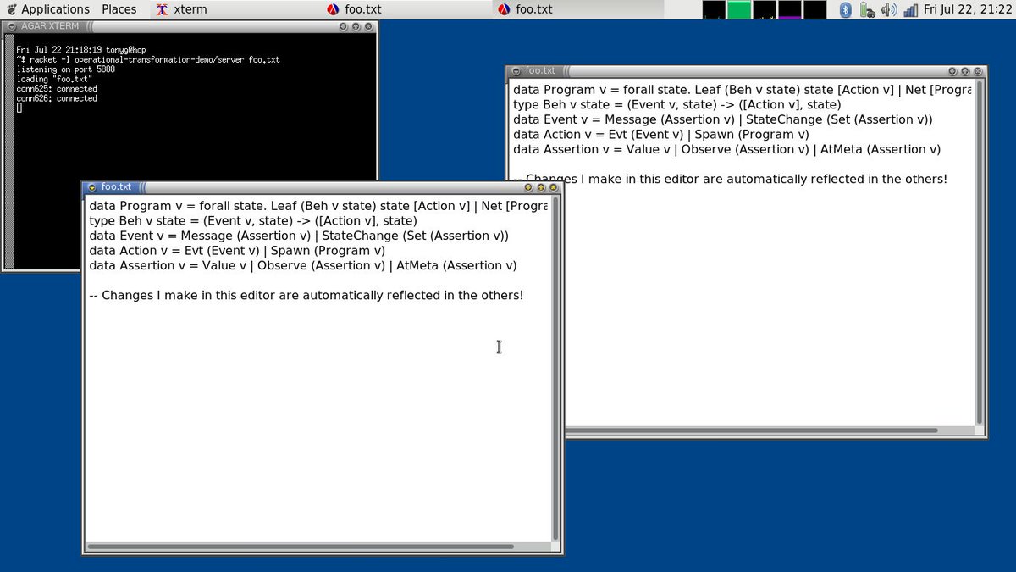
Task: Open the window menu of the background foo.txt editor
Action: pyautogui.click(x=515, y=71)
